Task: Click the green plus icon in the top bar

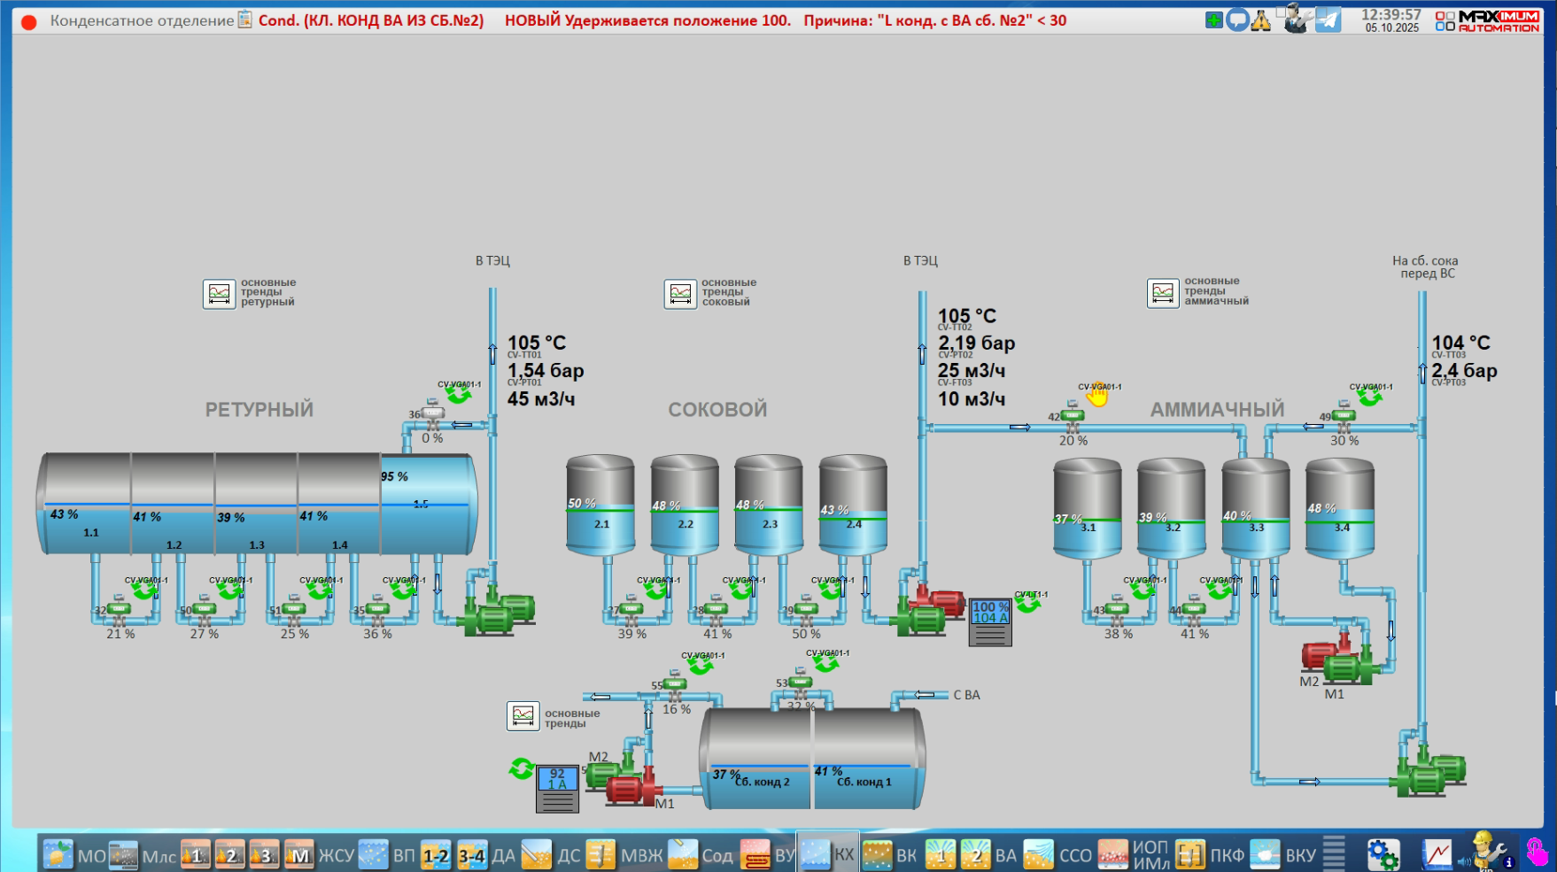Action: (1213, 19)
